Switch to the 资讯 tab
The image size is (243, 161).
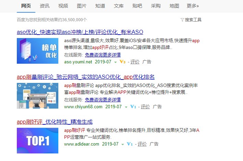45,6
